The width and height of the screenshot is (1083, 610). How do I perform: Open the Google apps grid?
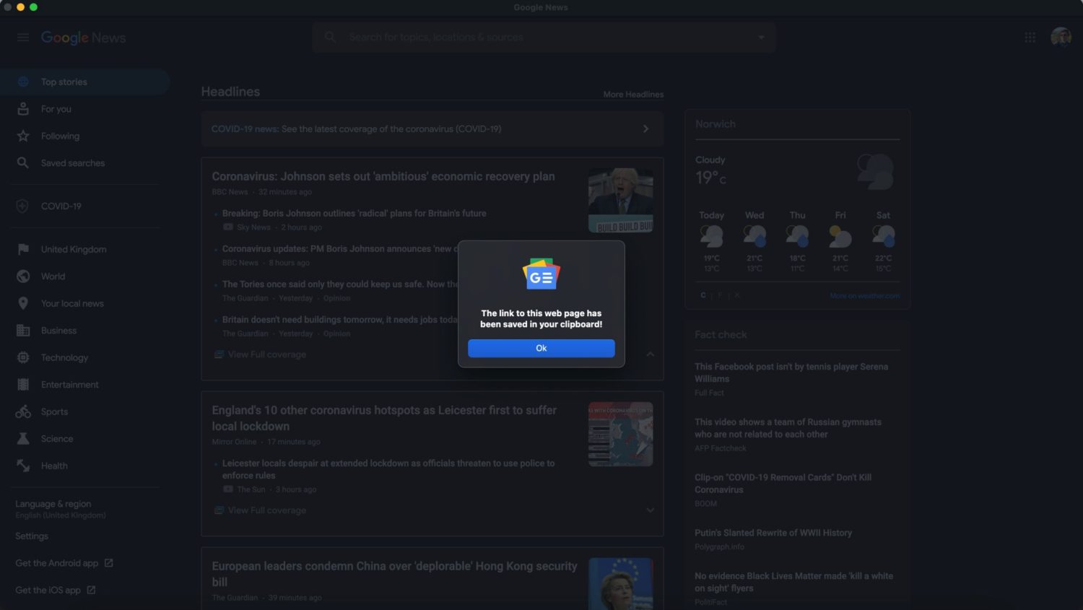(1030, 38)
